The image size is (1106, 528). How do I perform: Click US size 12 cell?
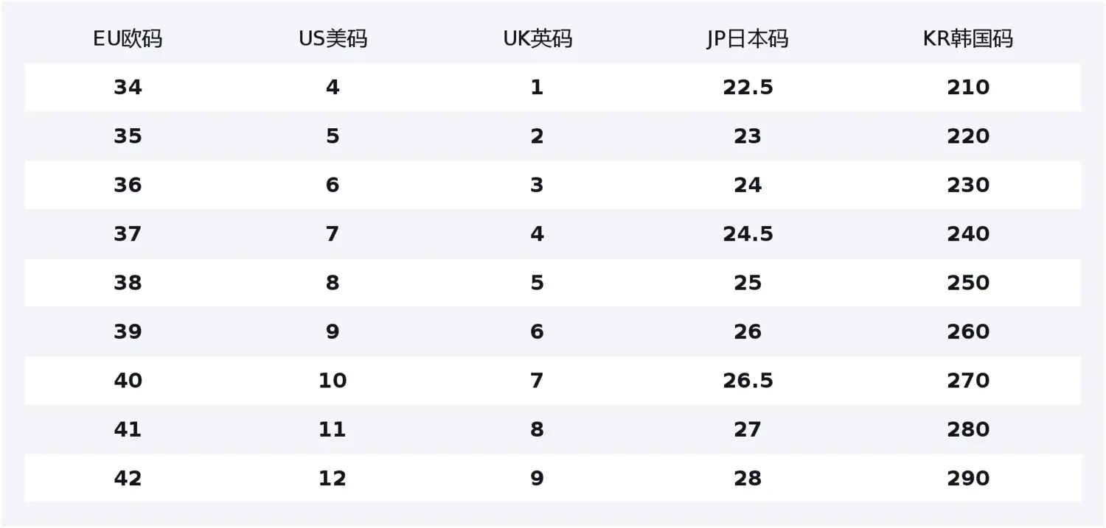tap(333, 479)
